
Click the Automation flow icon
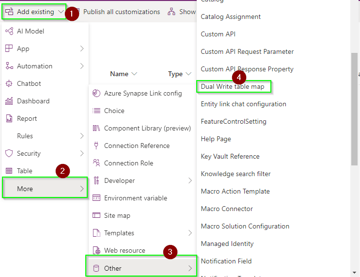[x=9, y=66]
